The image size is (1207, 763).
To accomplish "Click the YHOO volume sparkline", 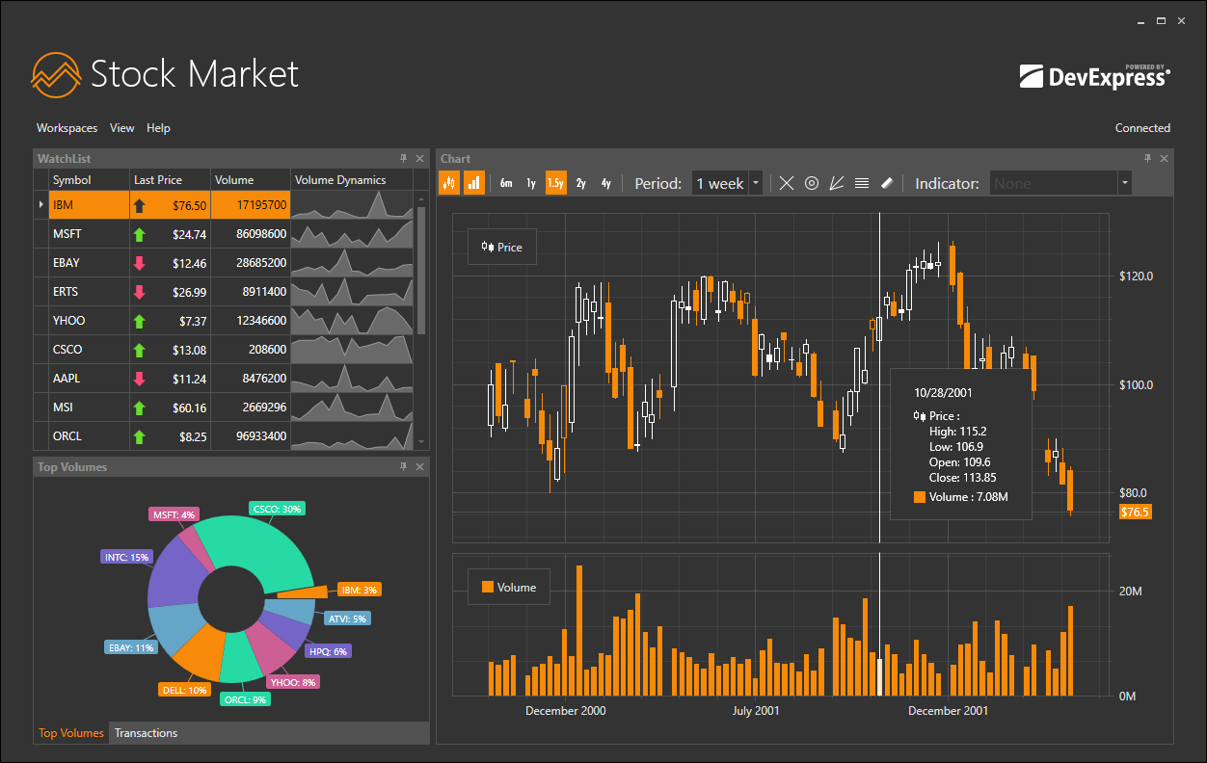I will pos(352,321).
